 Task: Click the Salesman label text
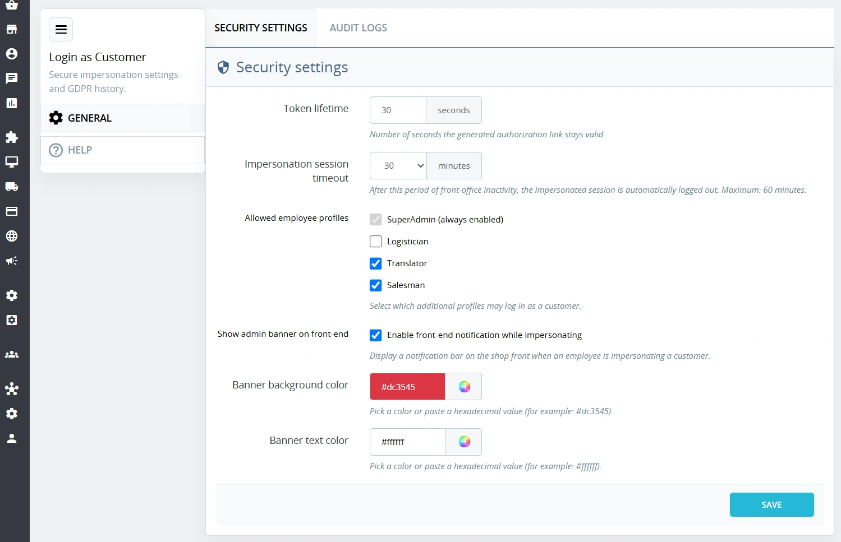point(406,285)
